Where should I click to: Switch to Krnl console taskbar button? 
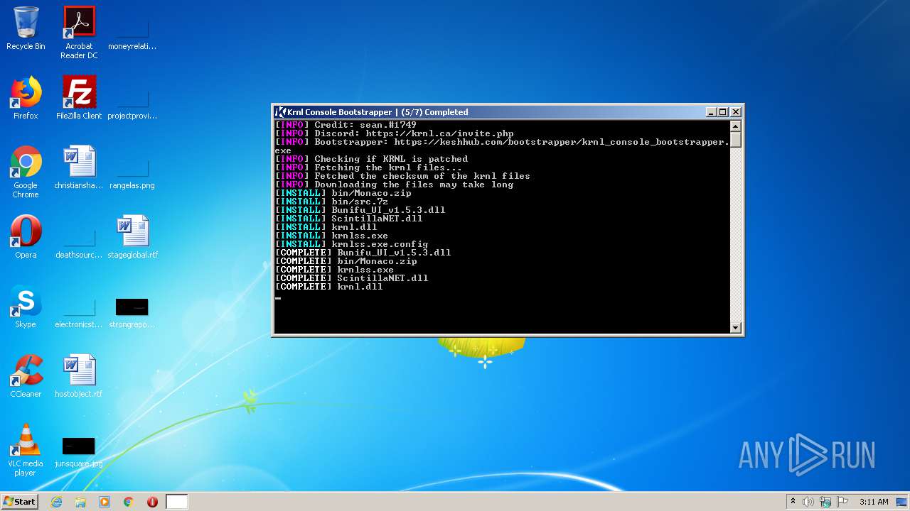pos(177,502)
